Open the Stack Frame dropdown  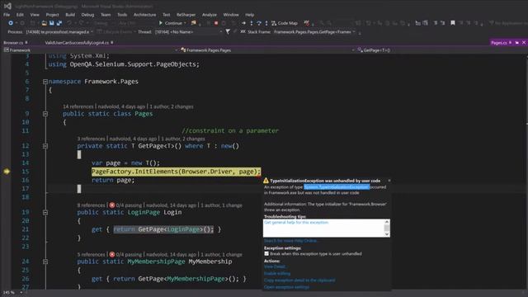point(314,31)
